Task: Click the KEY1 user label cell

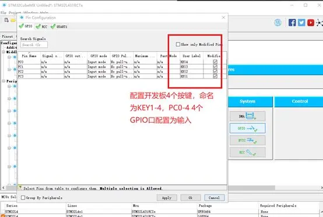Action: (x=192, y=76)
